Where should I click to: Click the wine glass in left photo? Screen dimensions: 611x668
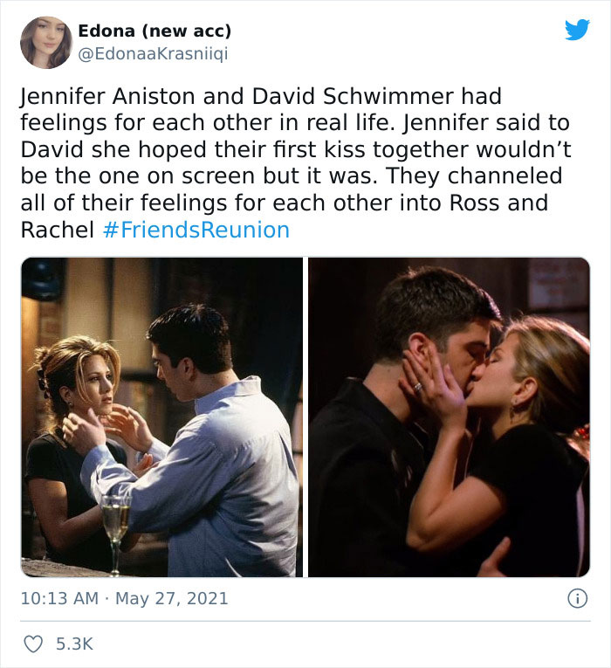coord(115,534)
